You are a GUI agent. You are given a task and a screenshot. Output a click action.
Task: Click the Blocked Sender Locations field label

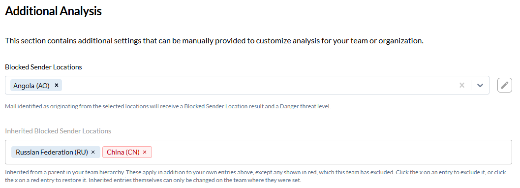point(43,67)
